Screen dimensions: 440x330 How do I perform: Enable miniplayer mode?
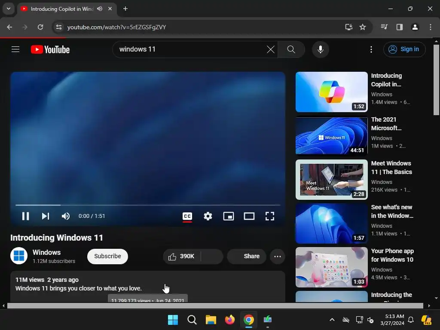pyautogui.click(x=229, y=216)
